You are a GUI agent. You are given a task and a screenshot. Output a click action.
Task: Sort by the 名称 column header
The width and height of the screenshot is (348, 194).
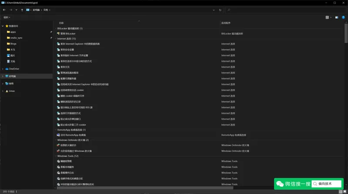point(61,23)
